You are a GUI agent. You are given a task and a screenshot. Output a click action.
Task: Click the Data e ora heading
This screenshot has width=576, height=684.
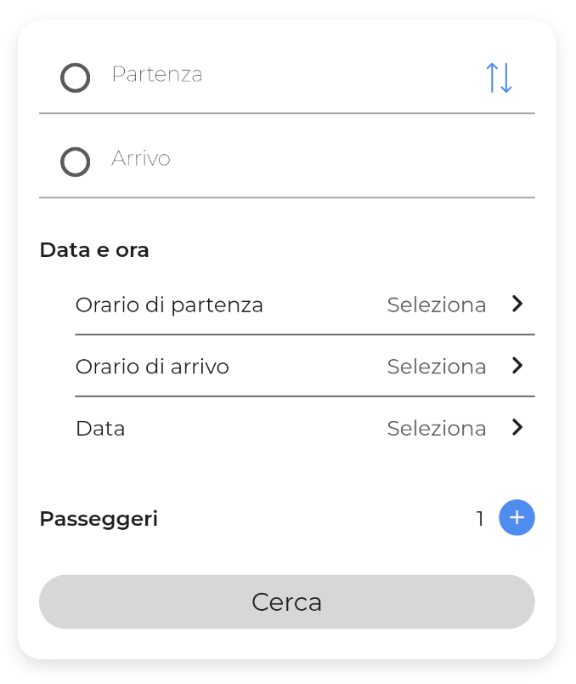click(94, 250)
